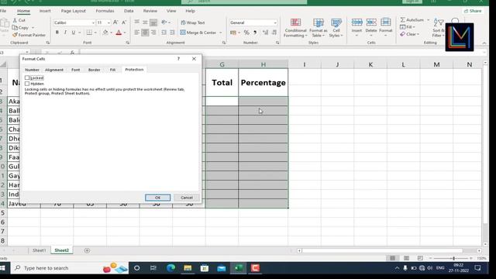Click Wrap Text in Alignment group
The width and height of the screenshot is (496, 279).
(x=193, y=22)
